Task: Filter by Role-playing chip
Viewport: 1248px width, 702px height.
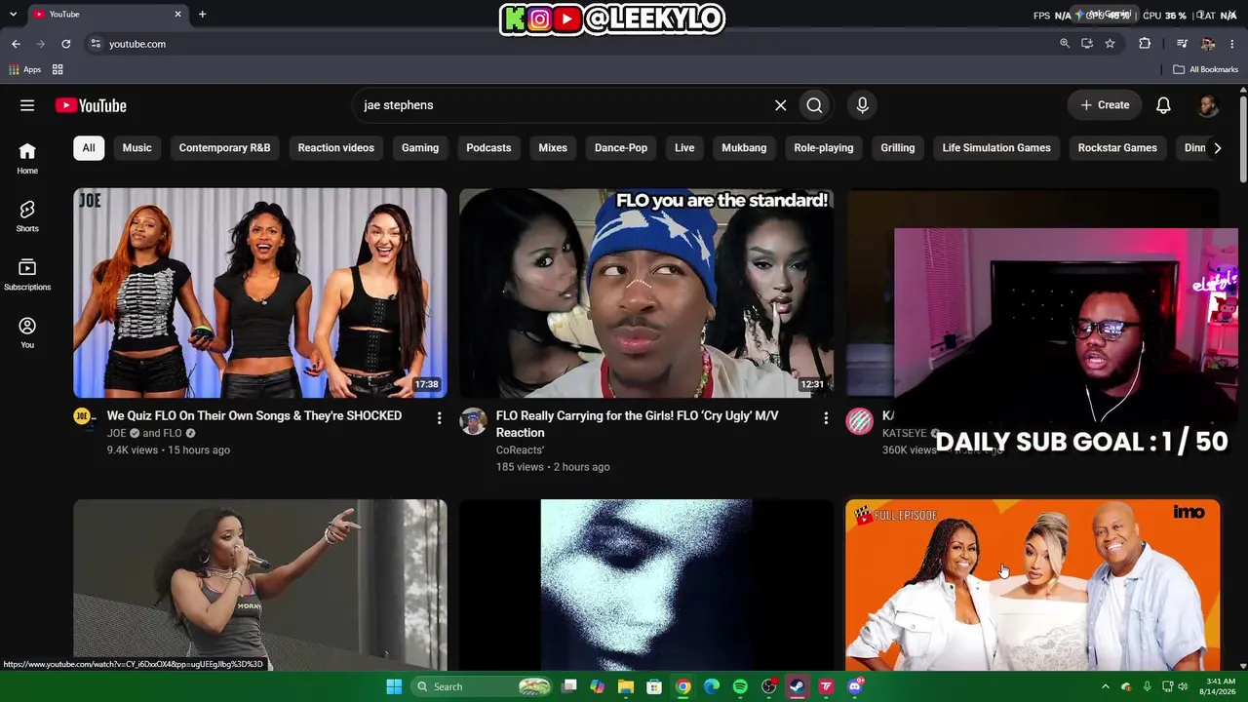Action: [824, 148]
